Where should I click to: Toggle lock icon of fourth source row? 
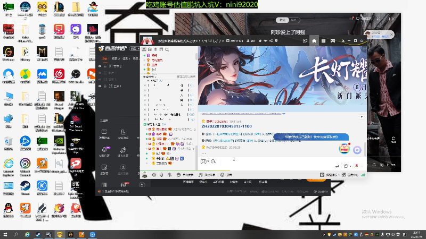(105, 86)
